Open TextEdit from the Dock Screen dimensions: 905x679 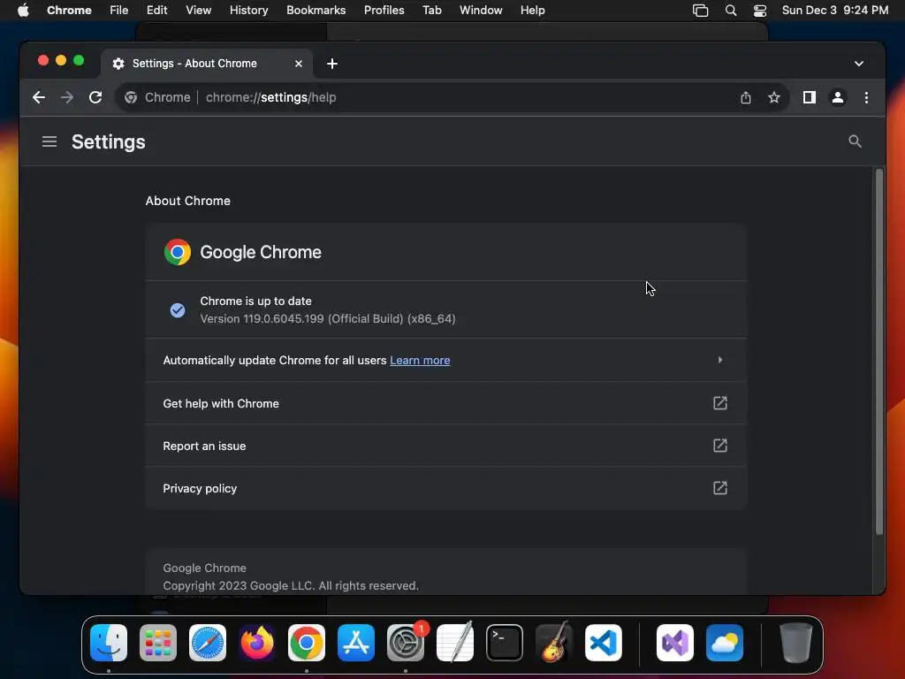coord(455,643)
